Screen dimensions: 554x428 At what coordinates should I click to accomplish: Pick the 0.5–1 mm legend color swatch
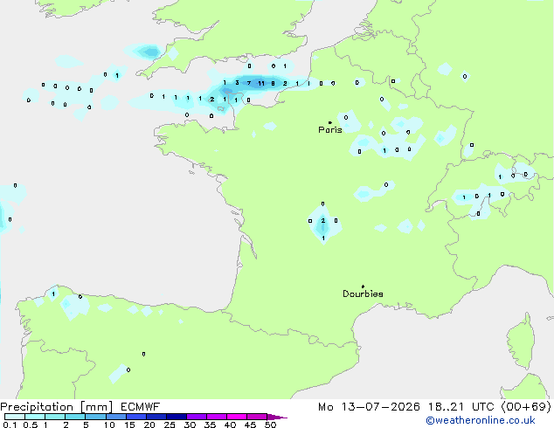35,417
